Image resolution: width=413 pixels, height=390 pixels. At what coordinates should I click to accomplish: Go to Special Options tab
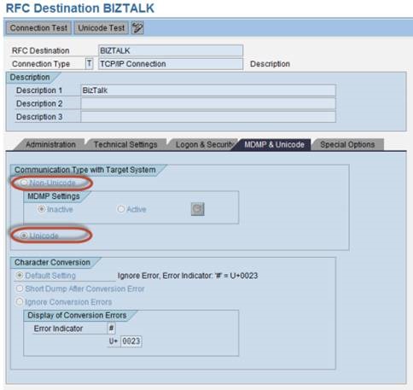click(347, 144)
